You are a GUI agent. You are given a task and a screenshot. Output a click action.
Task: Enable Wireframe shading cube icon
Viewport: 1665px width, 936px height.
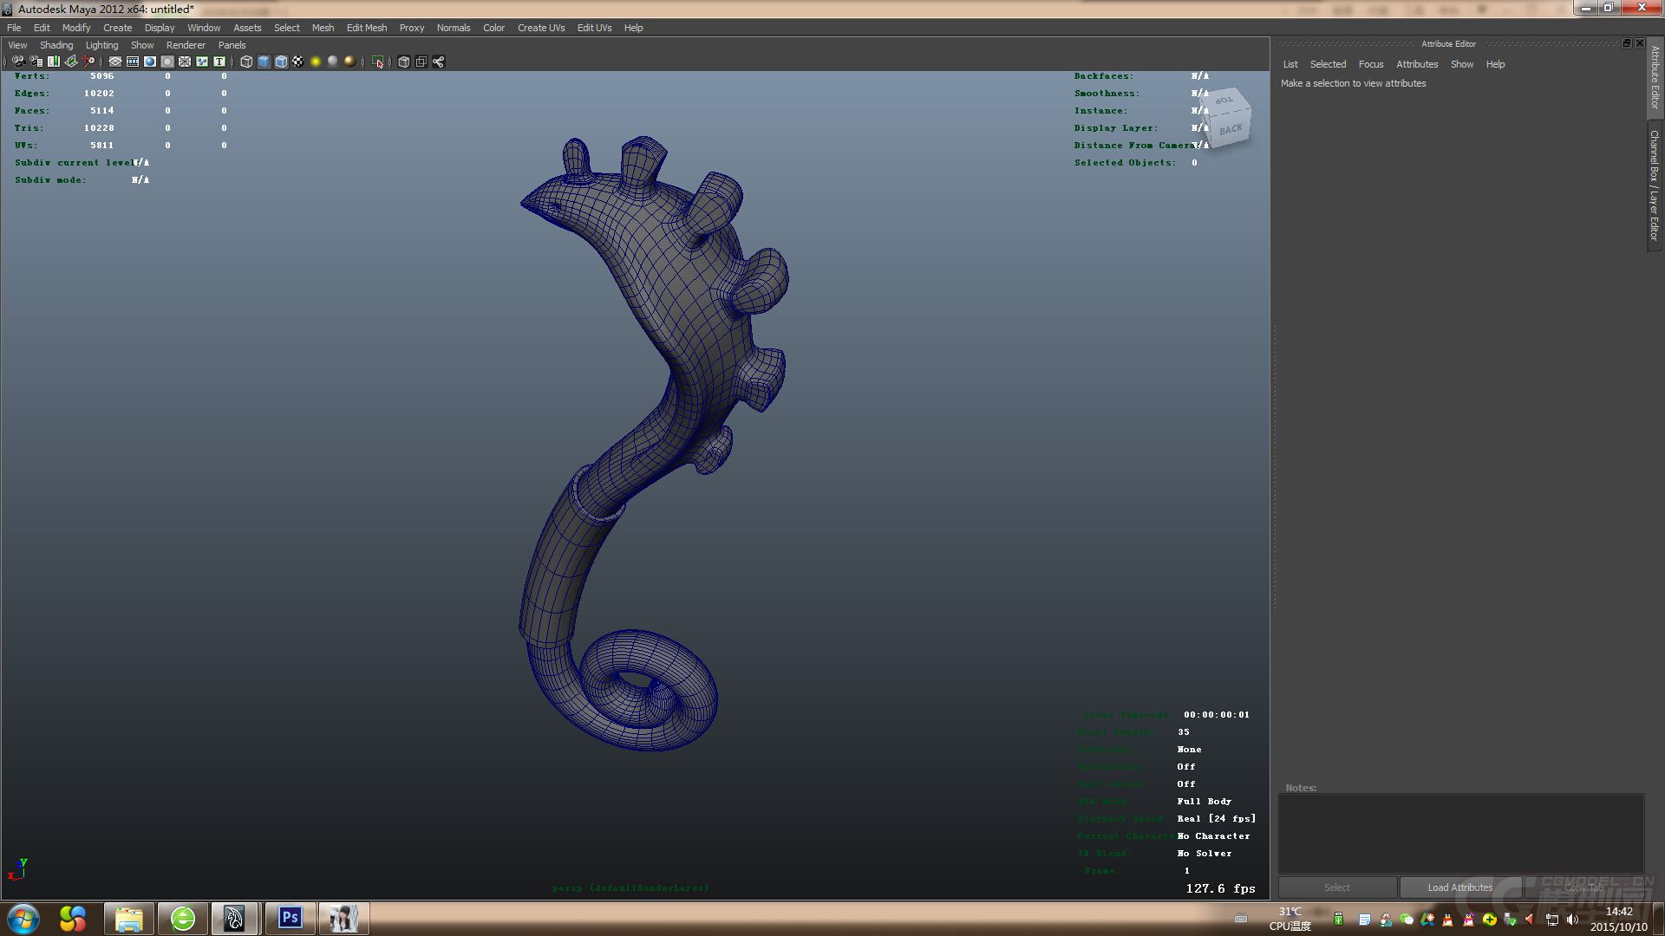pyautogui.click(x=246, y=62)
